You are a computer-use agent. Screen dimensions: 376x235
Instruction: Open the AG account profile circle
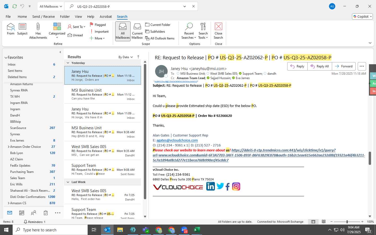332,6
